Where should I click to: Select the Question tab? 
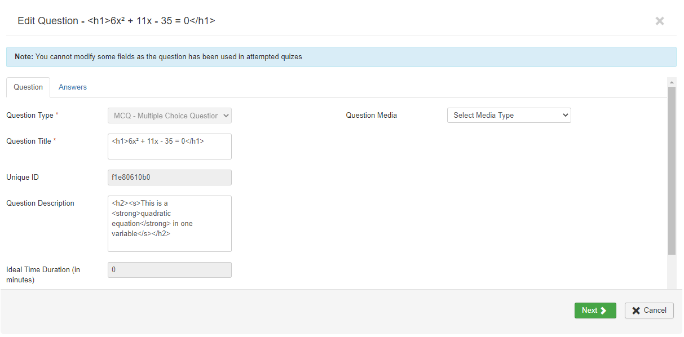coord(28,87)
